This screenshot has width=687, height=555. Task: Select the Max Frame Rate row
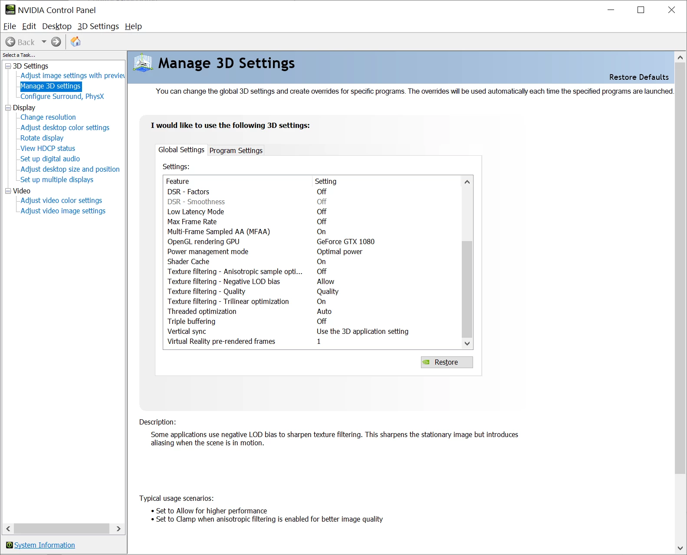[312, 222]
